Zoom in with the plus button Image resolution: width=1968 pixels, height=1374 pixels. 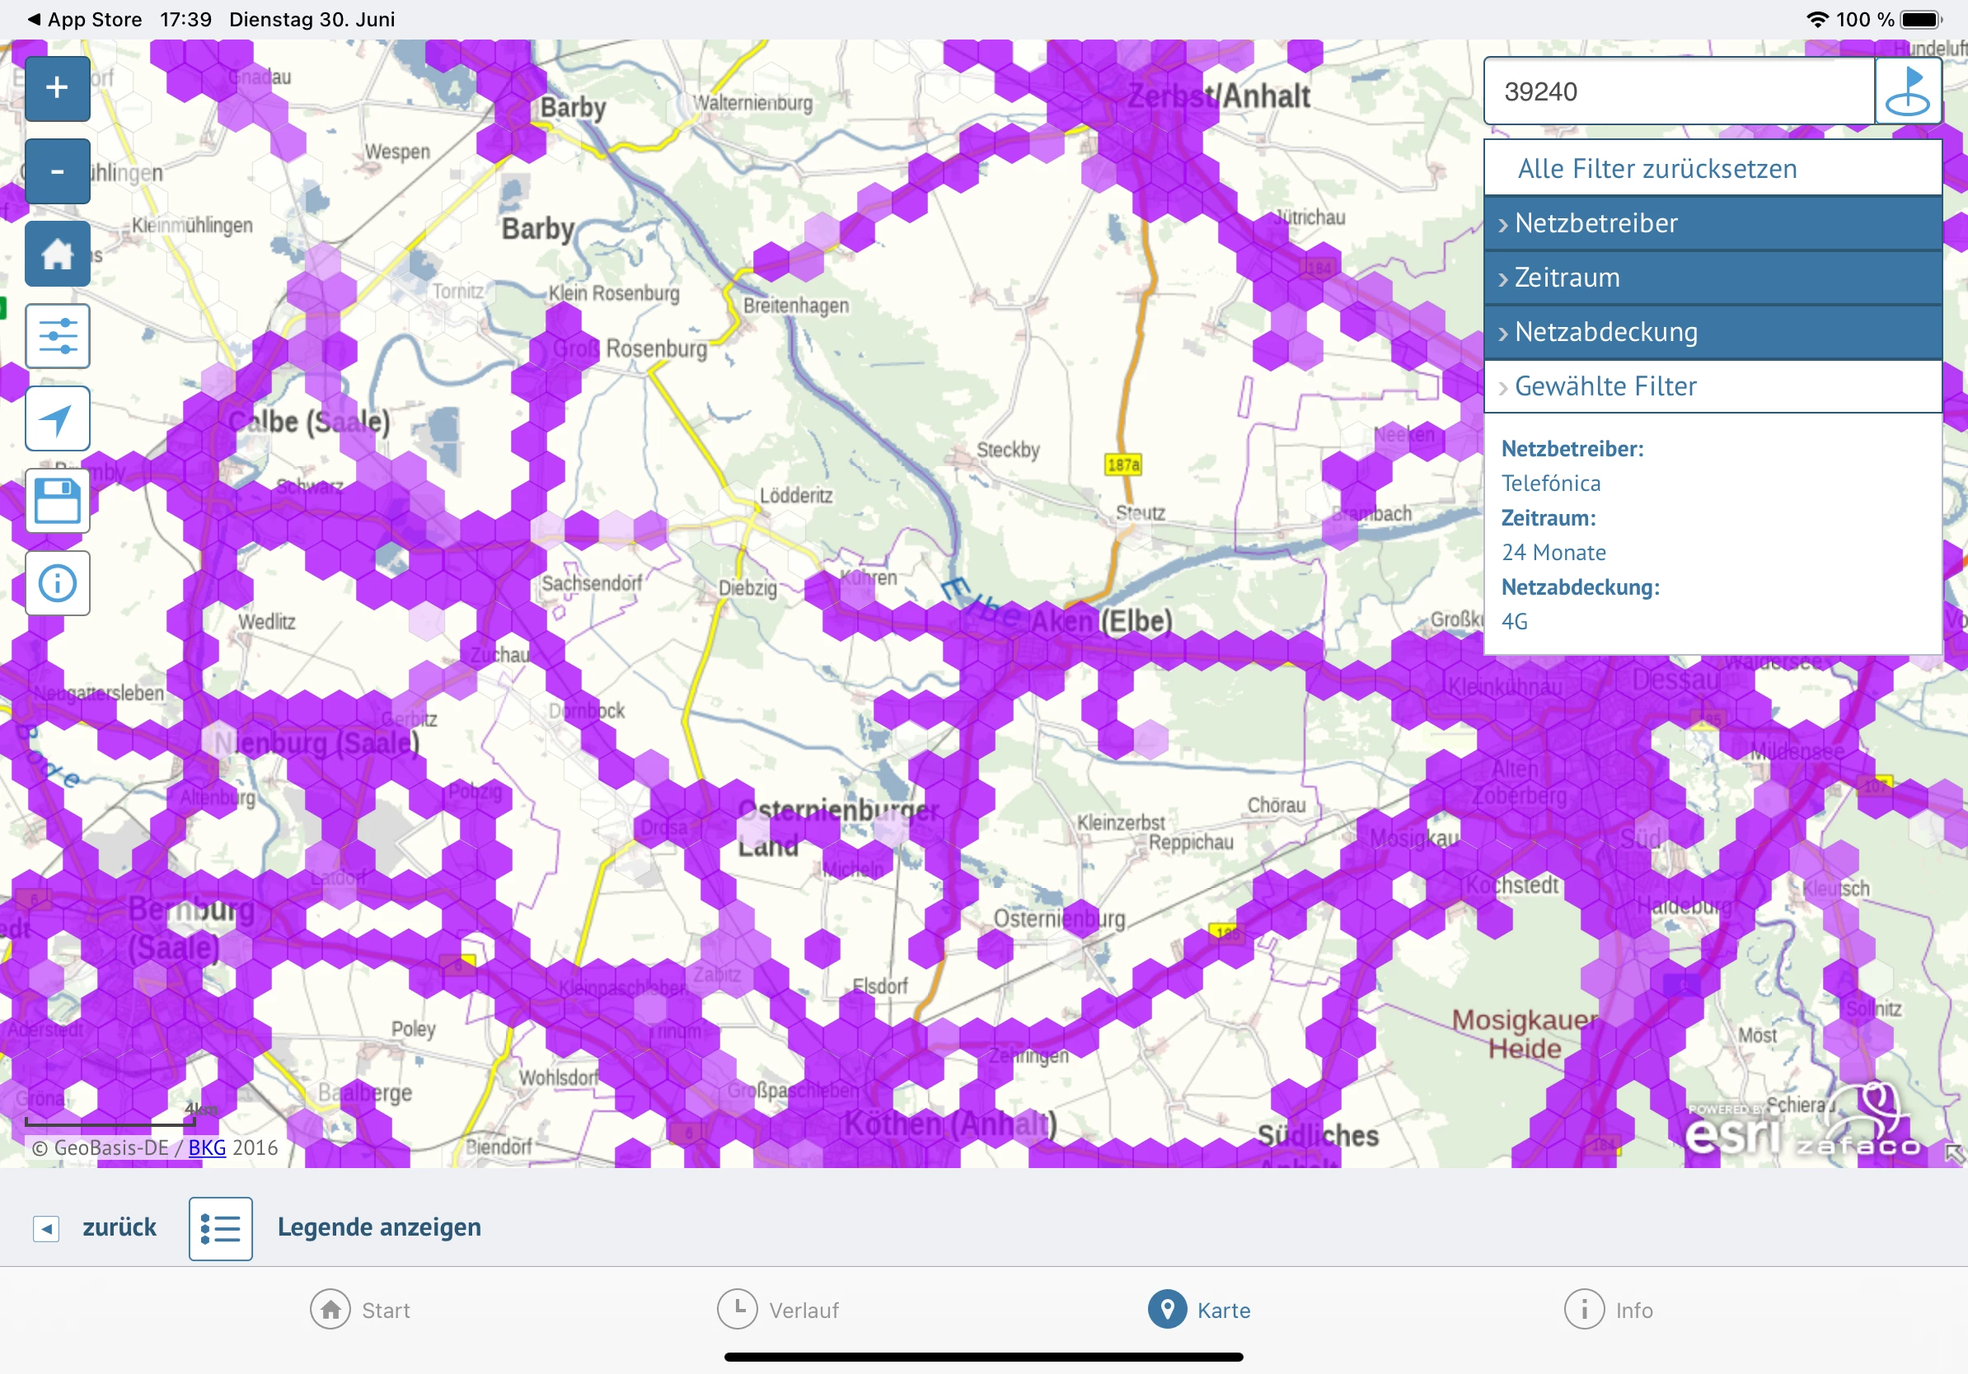58,88
